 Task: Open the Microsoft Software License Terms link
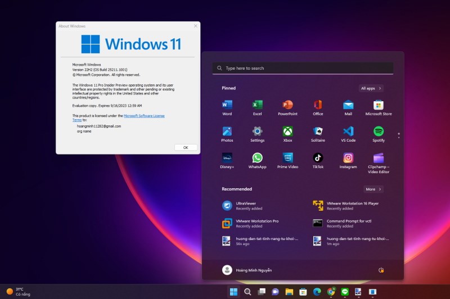(x=118, y=118)
